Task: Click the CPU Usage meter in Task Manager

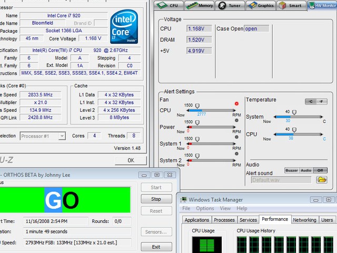Action: pos(207,245)
